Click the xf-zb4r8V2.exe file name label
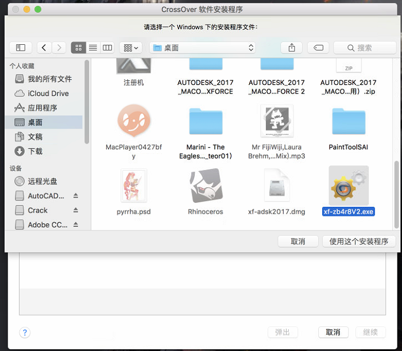The height and width of the screenshot is (351, 402). click(x=349, y=212)
